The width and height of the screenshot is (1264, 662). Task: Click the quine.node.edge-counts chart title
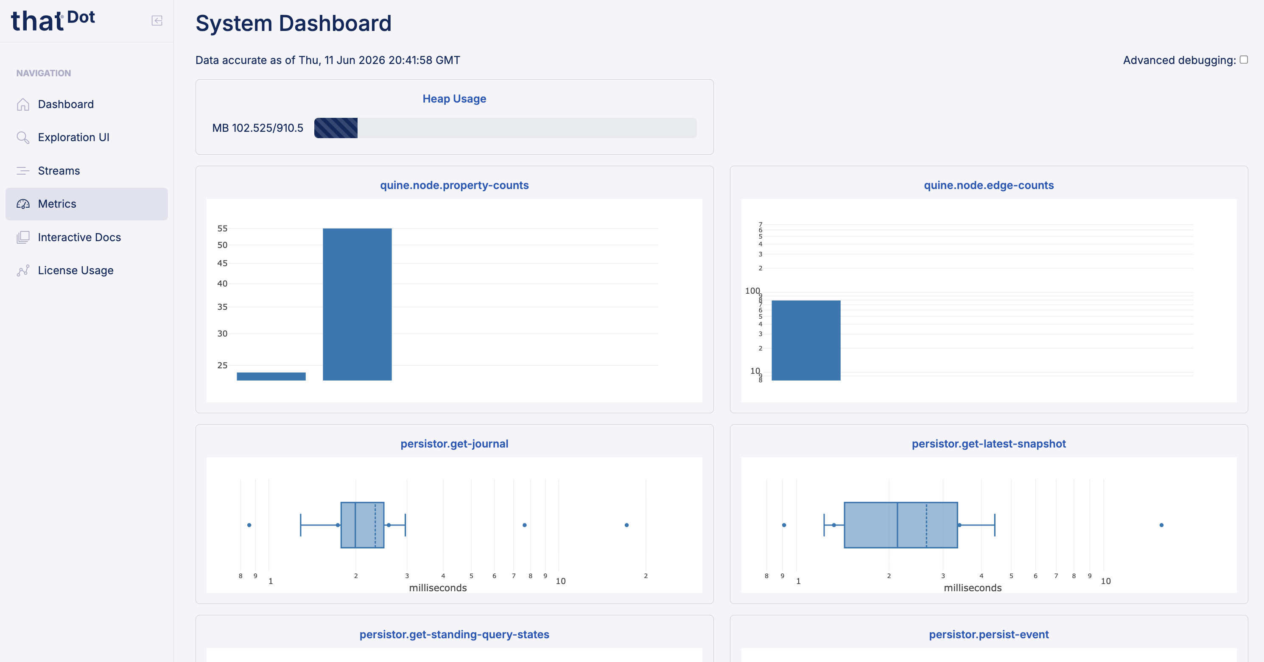coord(989,185)
